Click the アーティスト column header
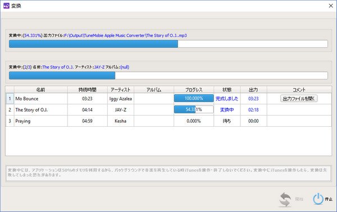 click(121, 90)
